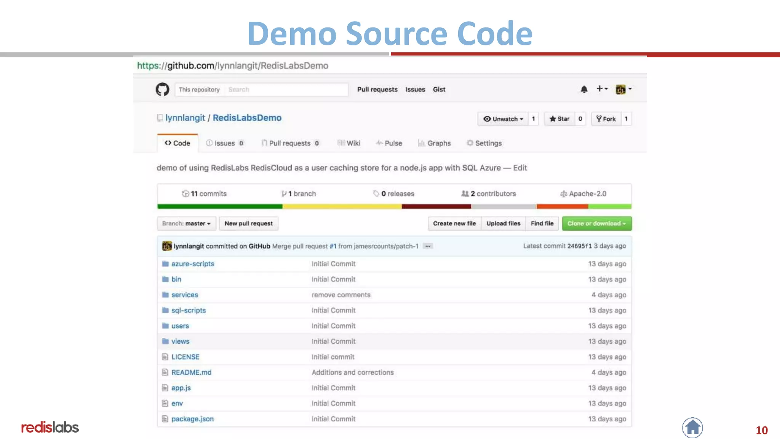This screenshot has height=439, width=780.
Task: Switch to the Code tab
Action: [x=177, y=143]
